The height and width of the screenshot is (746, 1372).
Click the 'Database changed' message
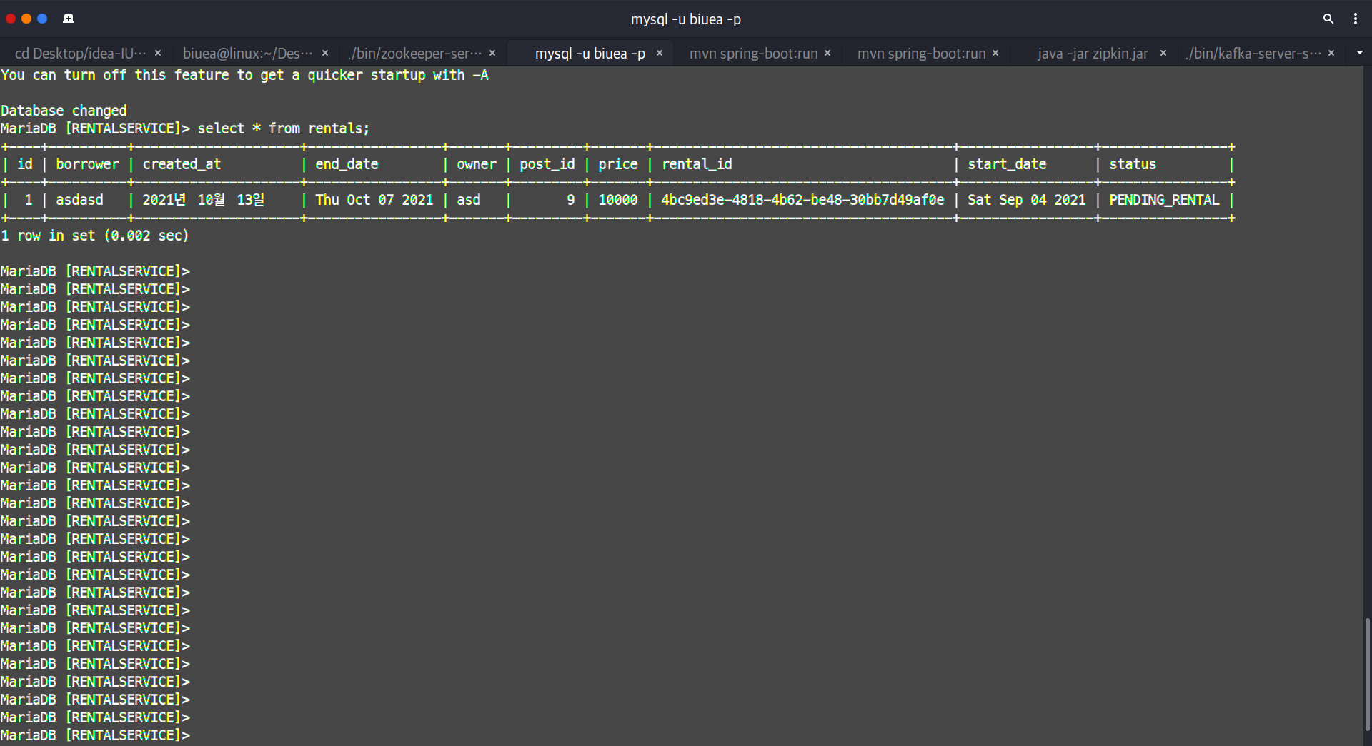(64, 111)
